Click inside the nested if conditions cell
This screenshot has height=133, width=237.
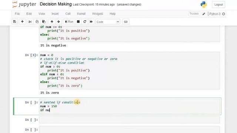tap(129, 106)
